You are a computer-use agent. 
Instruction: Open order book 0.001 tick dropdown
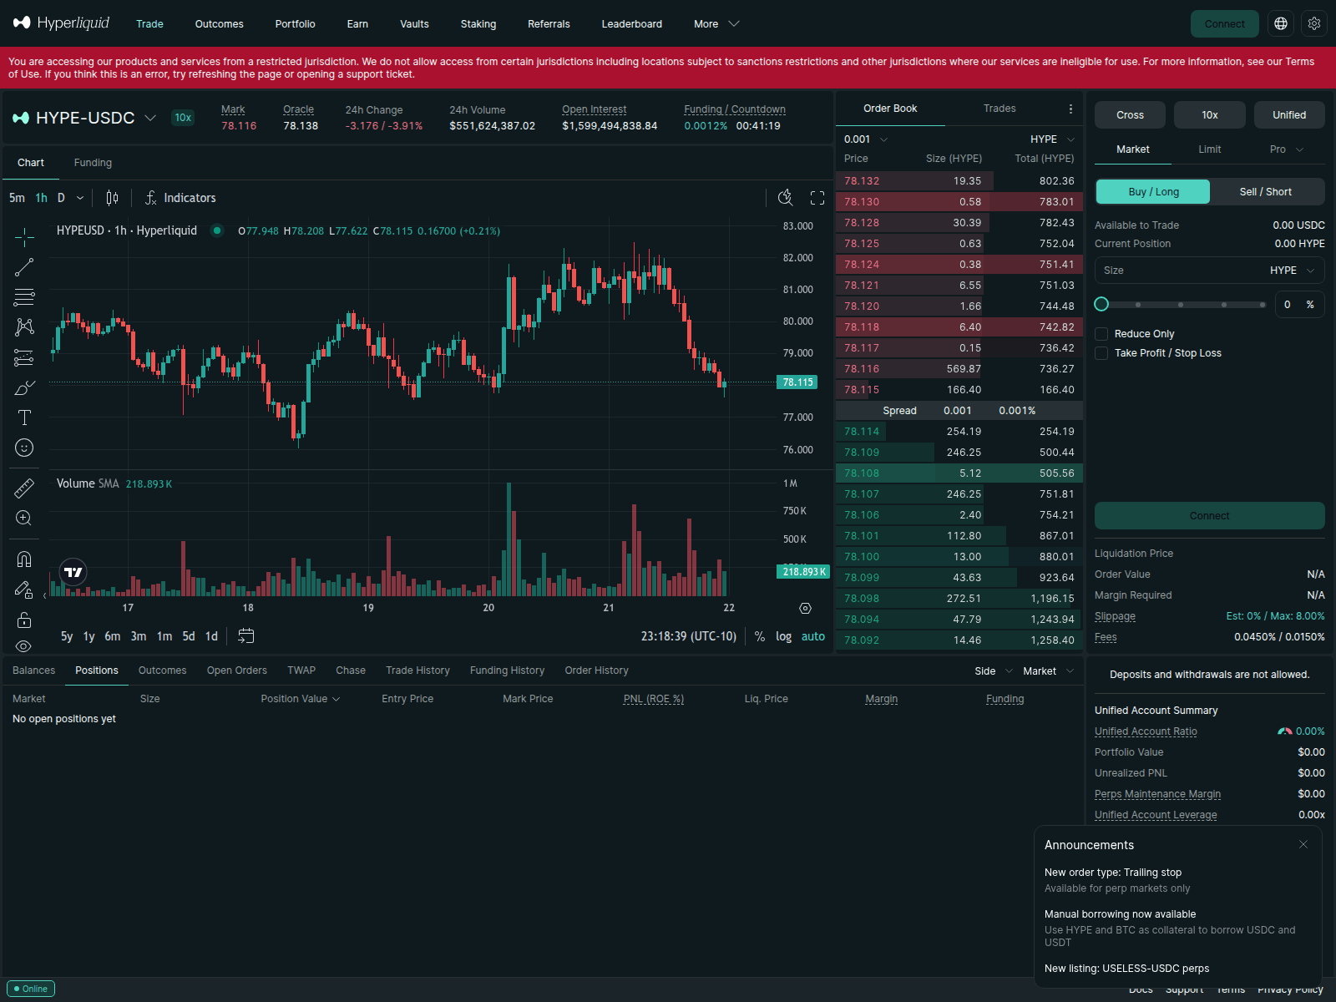[x=866, y=139]
